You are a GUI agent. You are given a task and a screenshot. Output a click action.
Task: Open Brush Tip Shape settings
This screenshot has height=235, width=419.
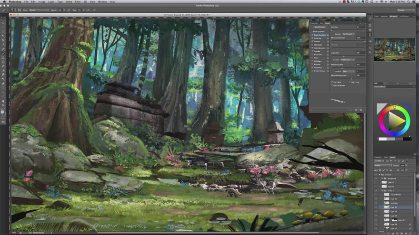tap(319, 31)
